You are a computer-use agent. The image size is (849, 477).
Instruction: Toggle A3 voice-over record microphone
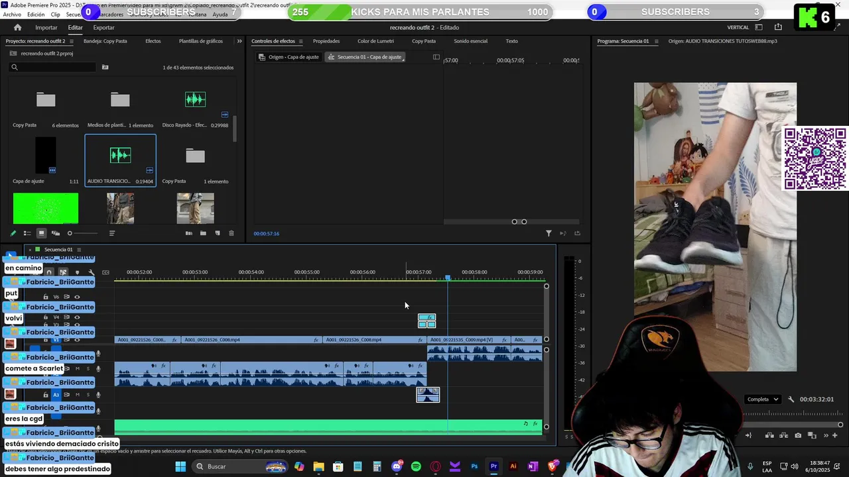[98, 395]
